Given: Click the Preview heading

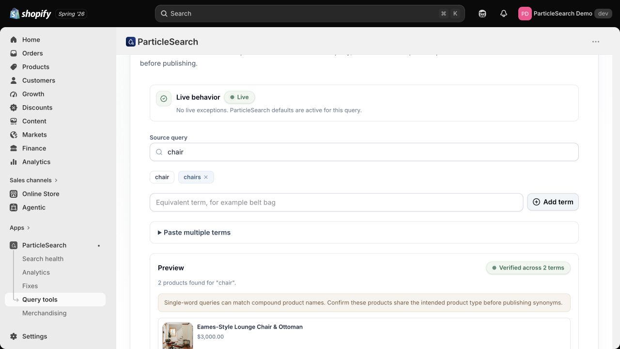Looking at the screenshot, I should [171, 268].
